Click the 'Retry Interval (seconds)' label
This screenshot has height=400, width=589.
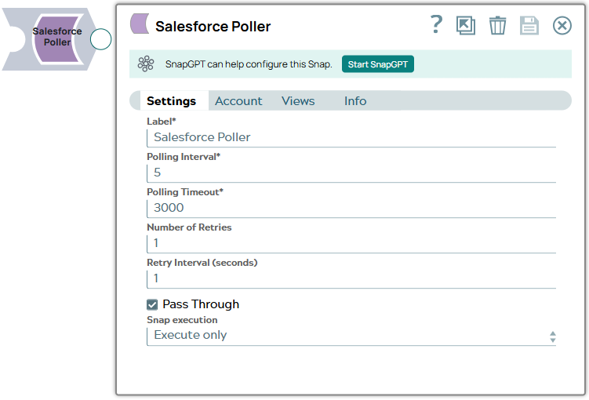pos(202,263)
